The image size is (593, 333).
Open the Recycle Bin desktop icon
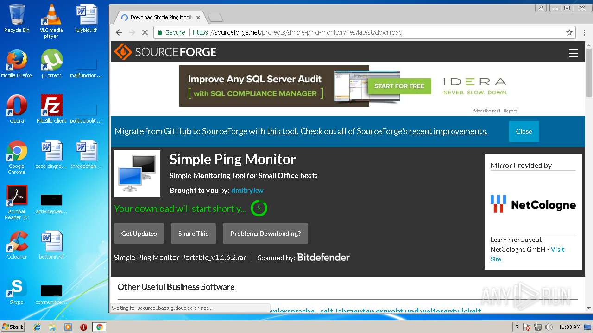coord(17,18)
